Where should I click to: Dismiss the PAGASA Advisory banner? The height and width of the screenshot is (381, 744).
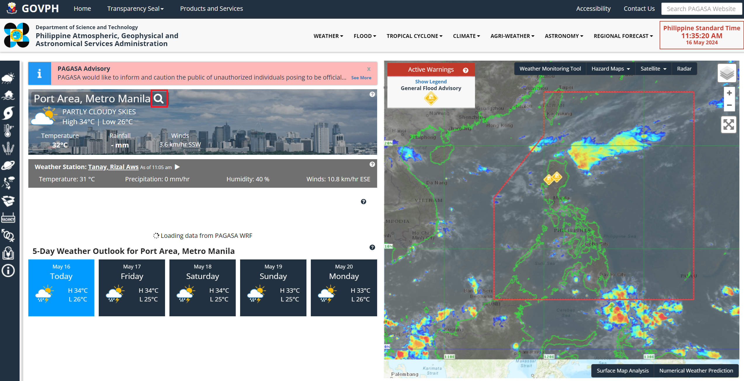[x=369, y=69]
